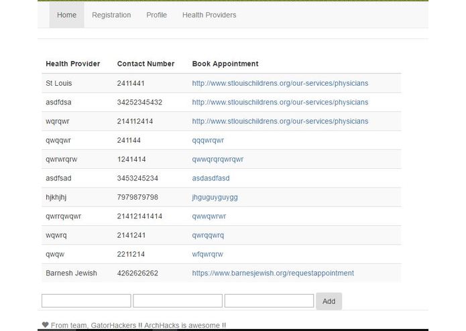Select the number 7979879798

click(137, 197)
